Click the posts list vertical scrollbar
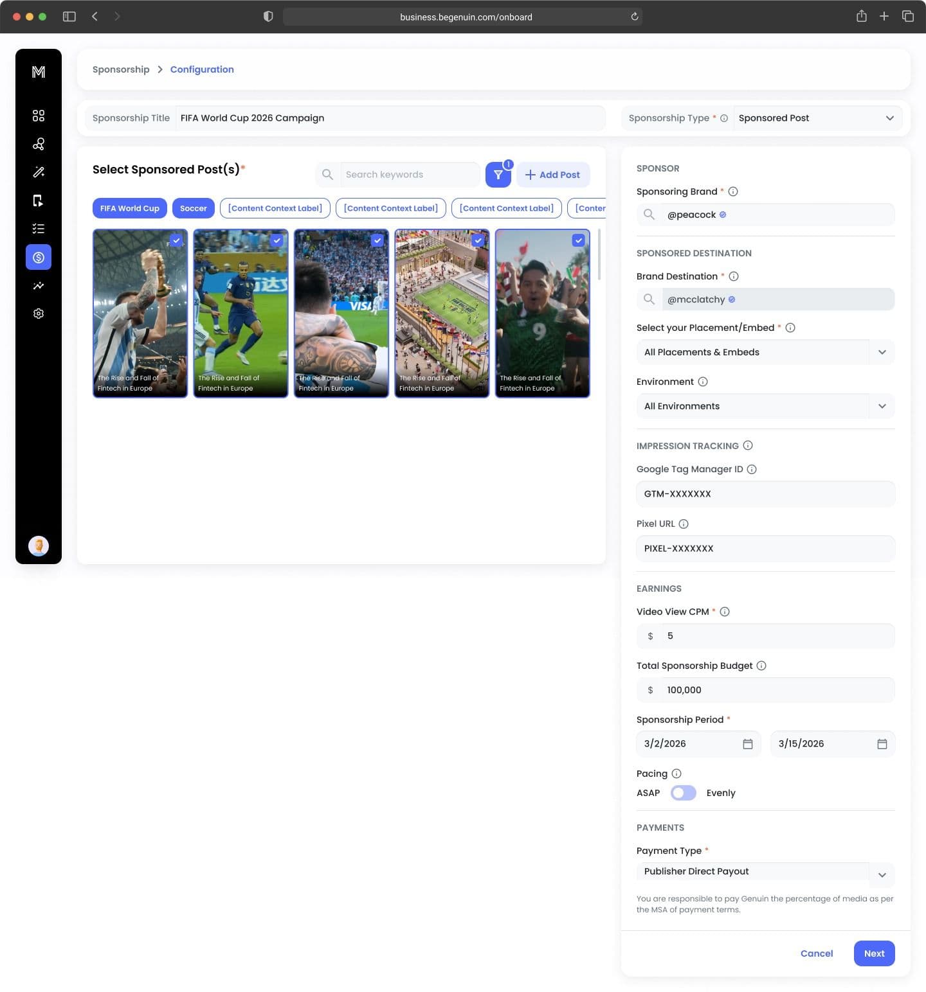Image resolution: width=926 pixels, height=992 pixels. 599,254
